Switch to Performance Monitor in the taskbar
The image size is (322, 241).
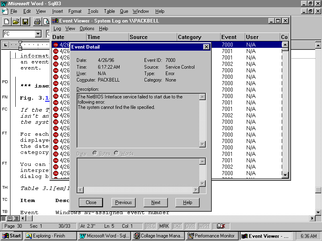pyautogui.click(x=211, y=236)
